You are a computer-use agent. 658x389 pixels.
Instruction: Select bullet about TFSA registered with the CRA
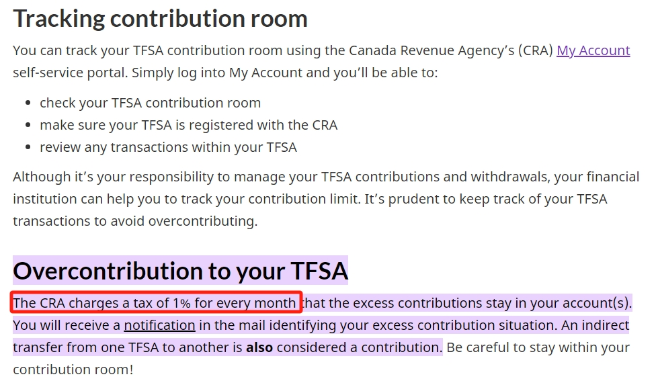[x=188, y=125]
